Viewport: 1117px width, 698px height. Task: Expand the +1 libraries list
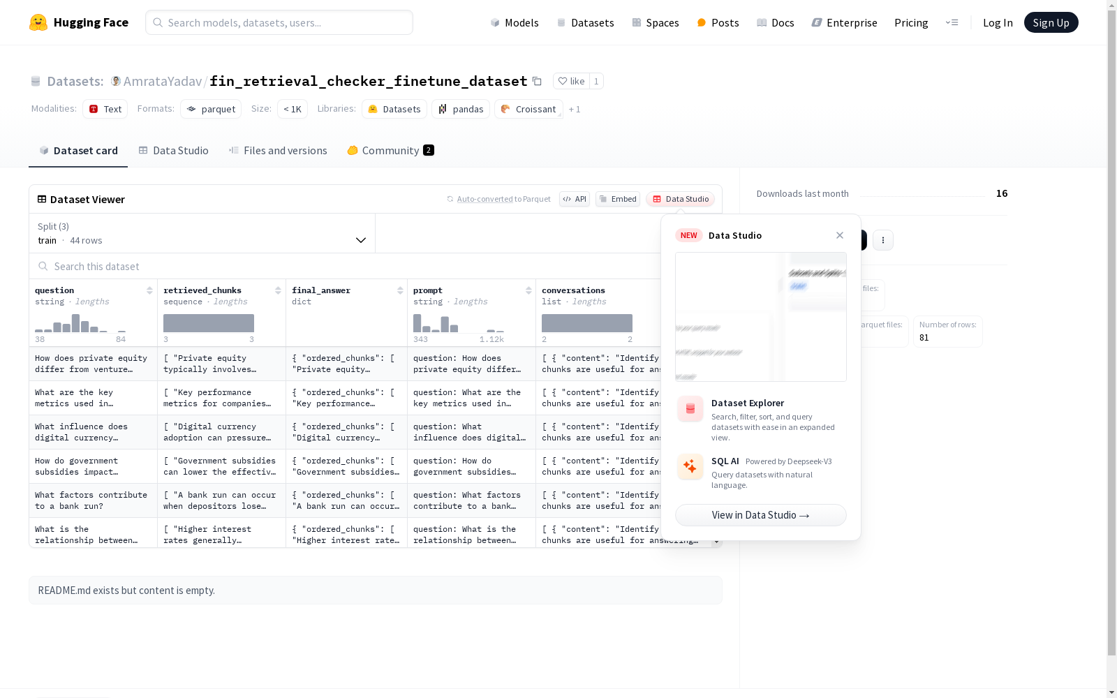[575, 109]
